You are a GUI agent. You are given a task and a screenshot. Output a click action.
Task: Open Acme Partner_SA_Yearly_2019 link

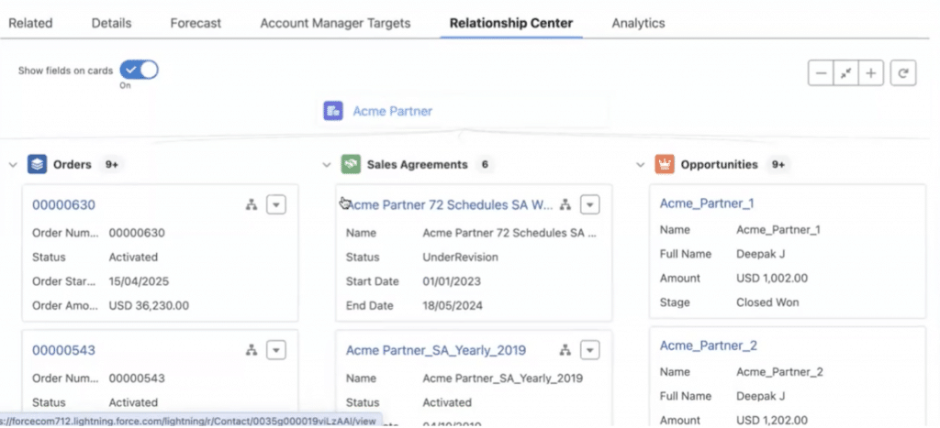436,350
